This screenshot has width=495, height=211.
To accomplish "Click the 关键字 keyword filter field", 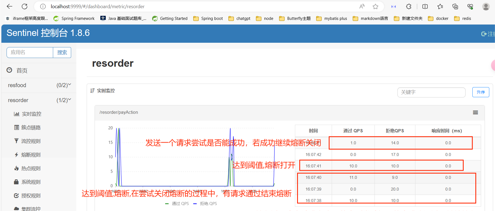I will pyautogui.click(x=431, y=92).
